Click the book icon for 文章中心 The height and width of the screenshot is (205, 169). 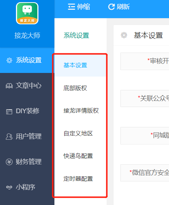tap(9, 86)
